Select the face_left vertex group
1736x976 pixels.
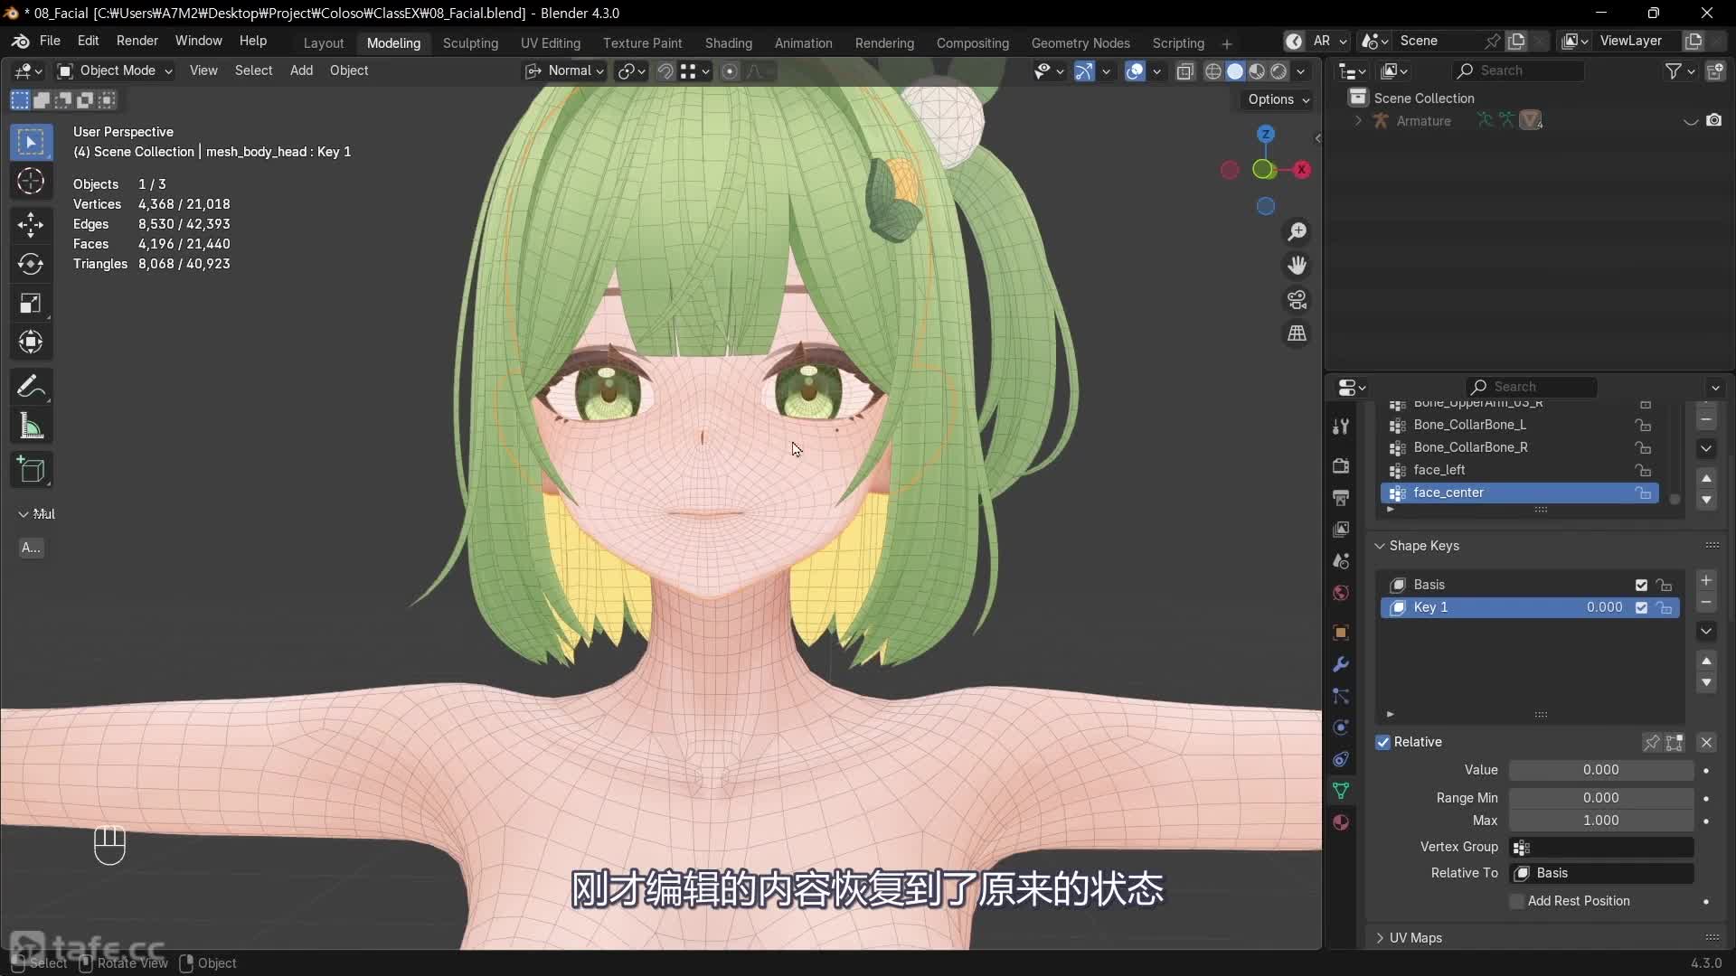click(1439, 470)
